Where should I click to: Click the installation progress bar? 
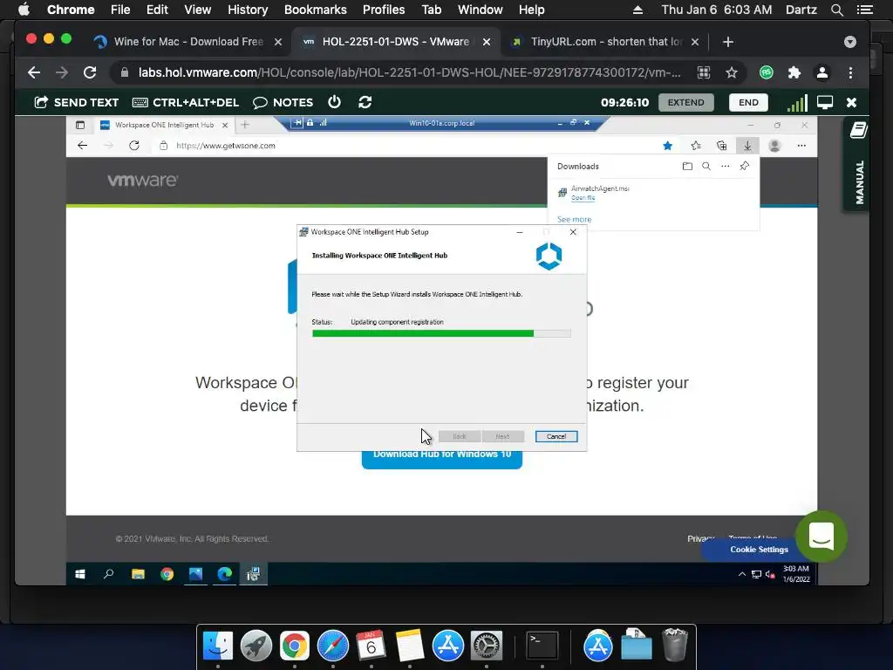click(x=441, y=333)
